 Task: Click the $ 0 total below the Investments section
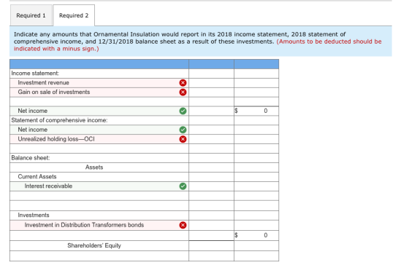256,235
